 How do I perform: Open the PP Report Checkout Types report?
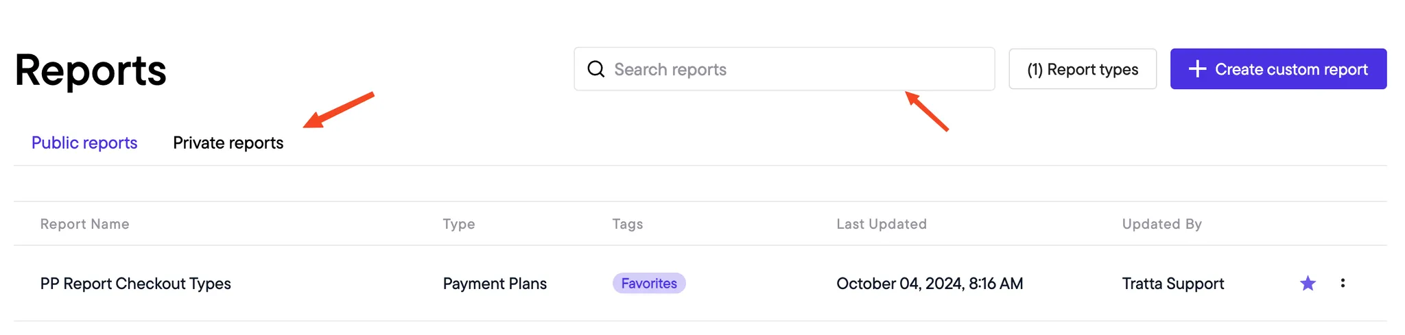136,284
